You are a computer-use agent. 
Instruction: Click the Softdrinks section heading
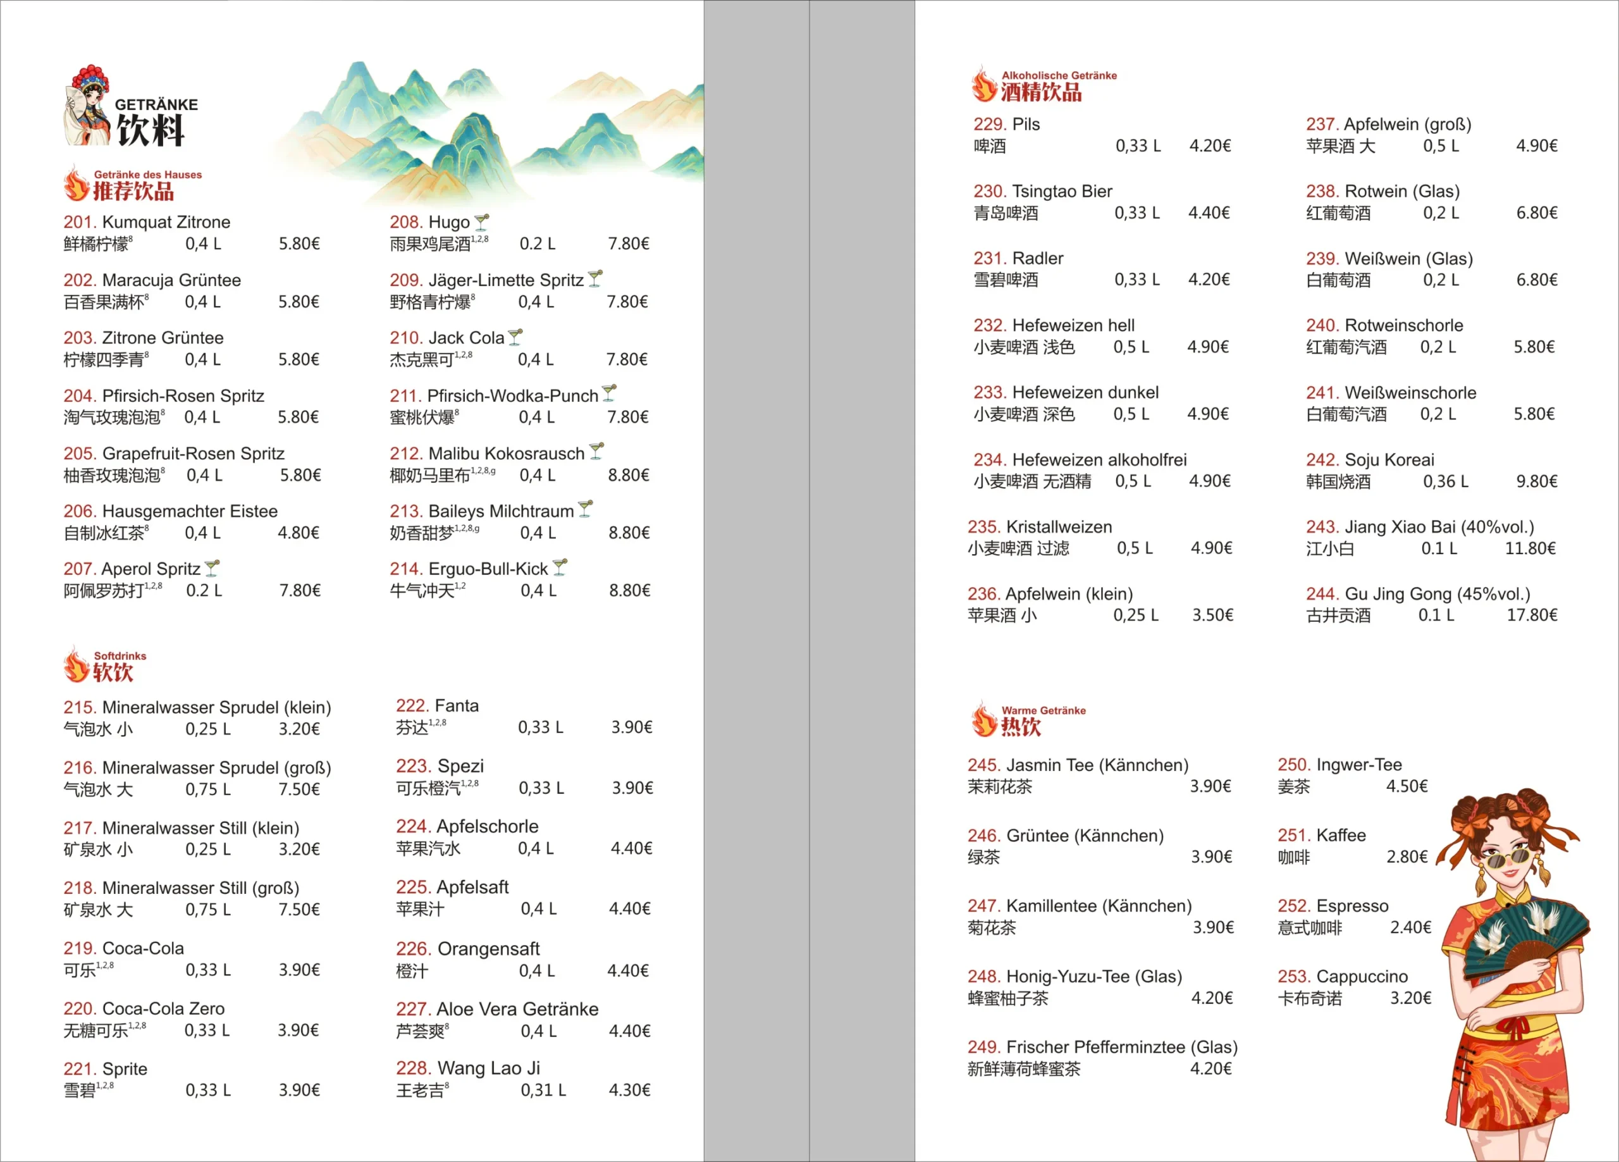coord(120,655)
